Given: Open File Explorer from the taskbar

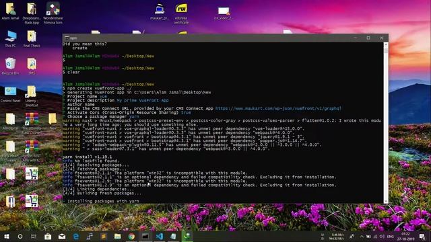Looking at the screenshot, I should tap(118, 236).
